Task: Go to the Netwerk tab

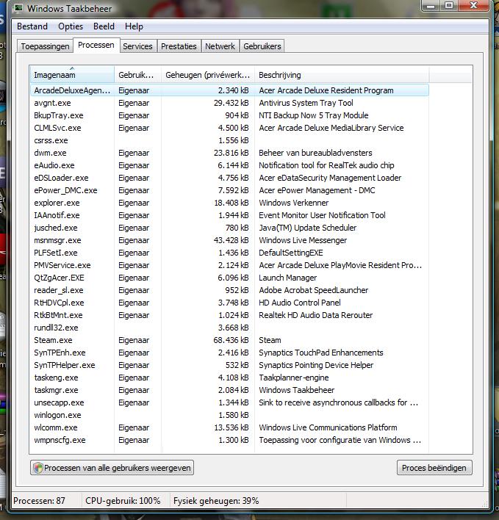Action: (220, 46)
